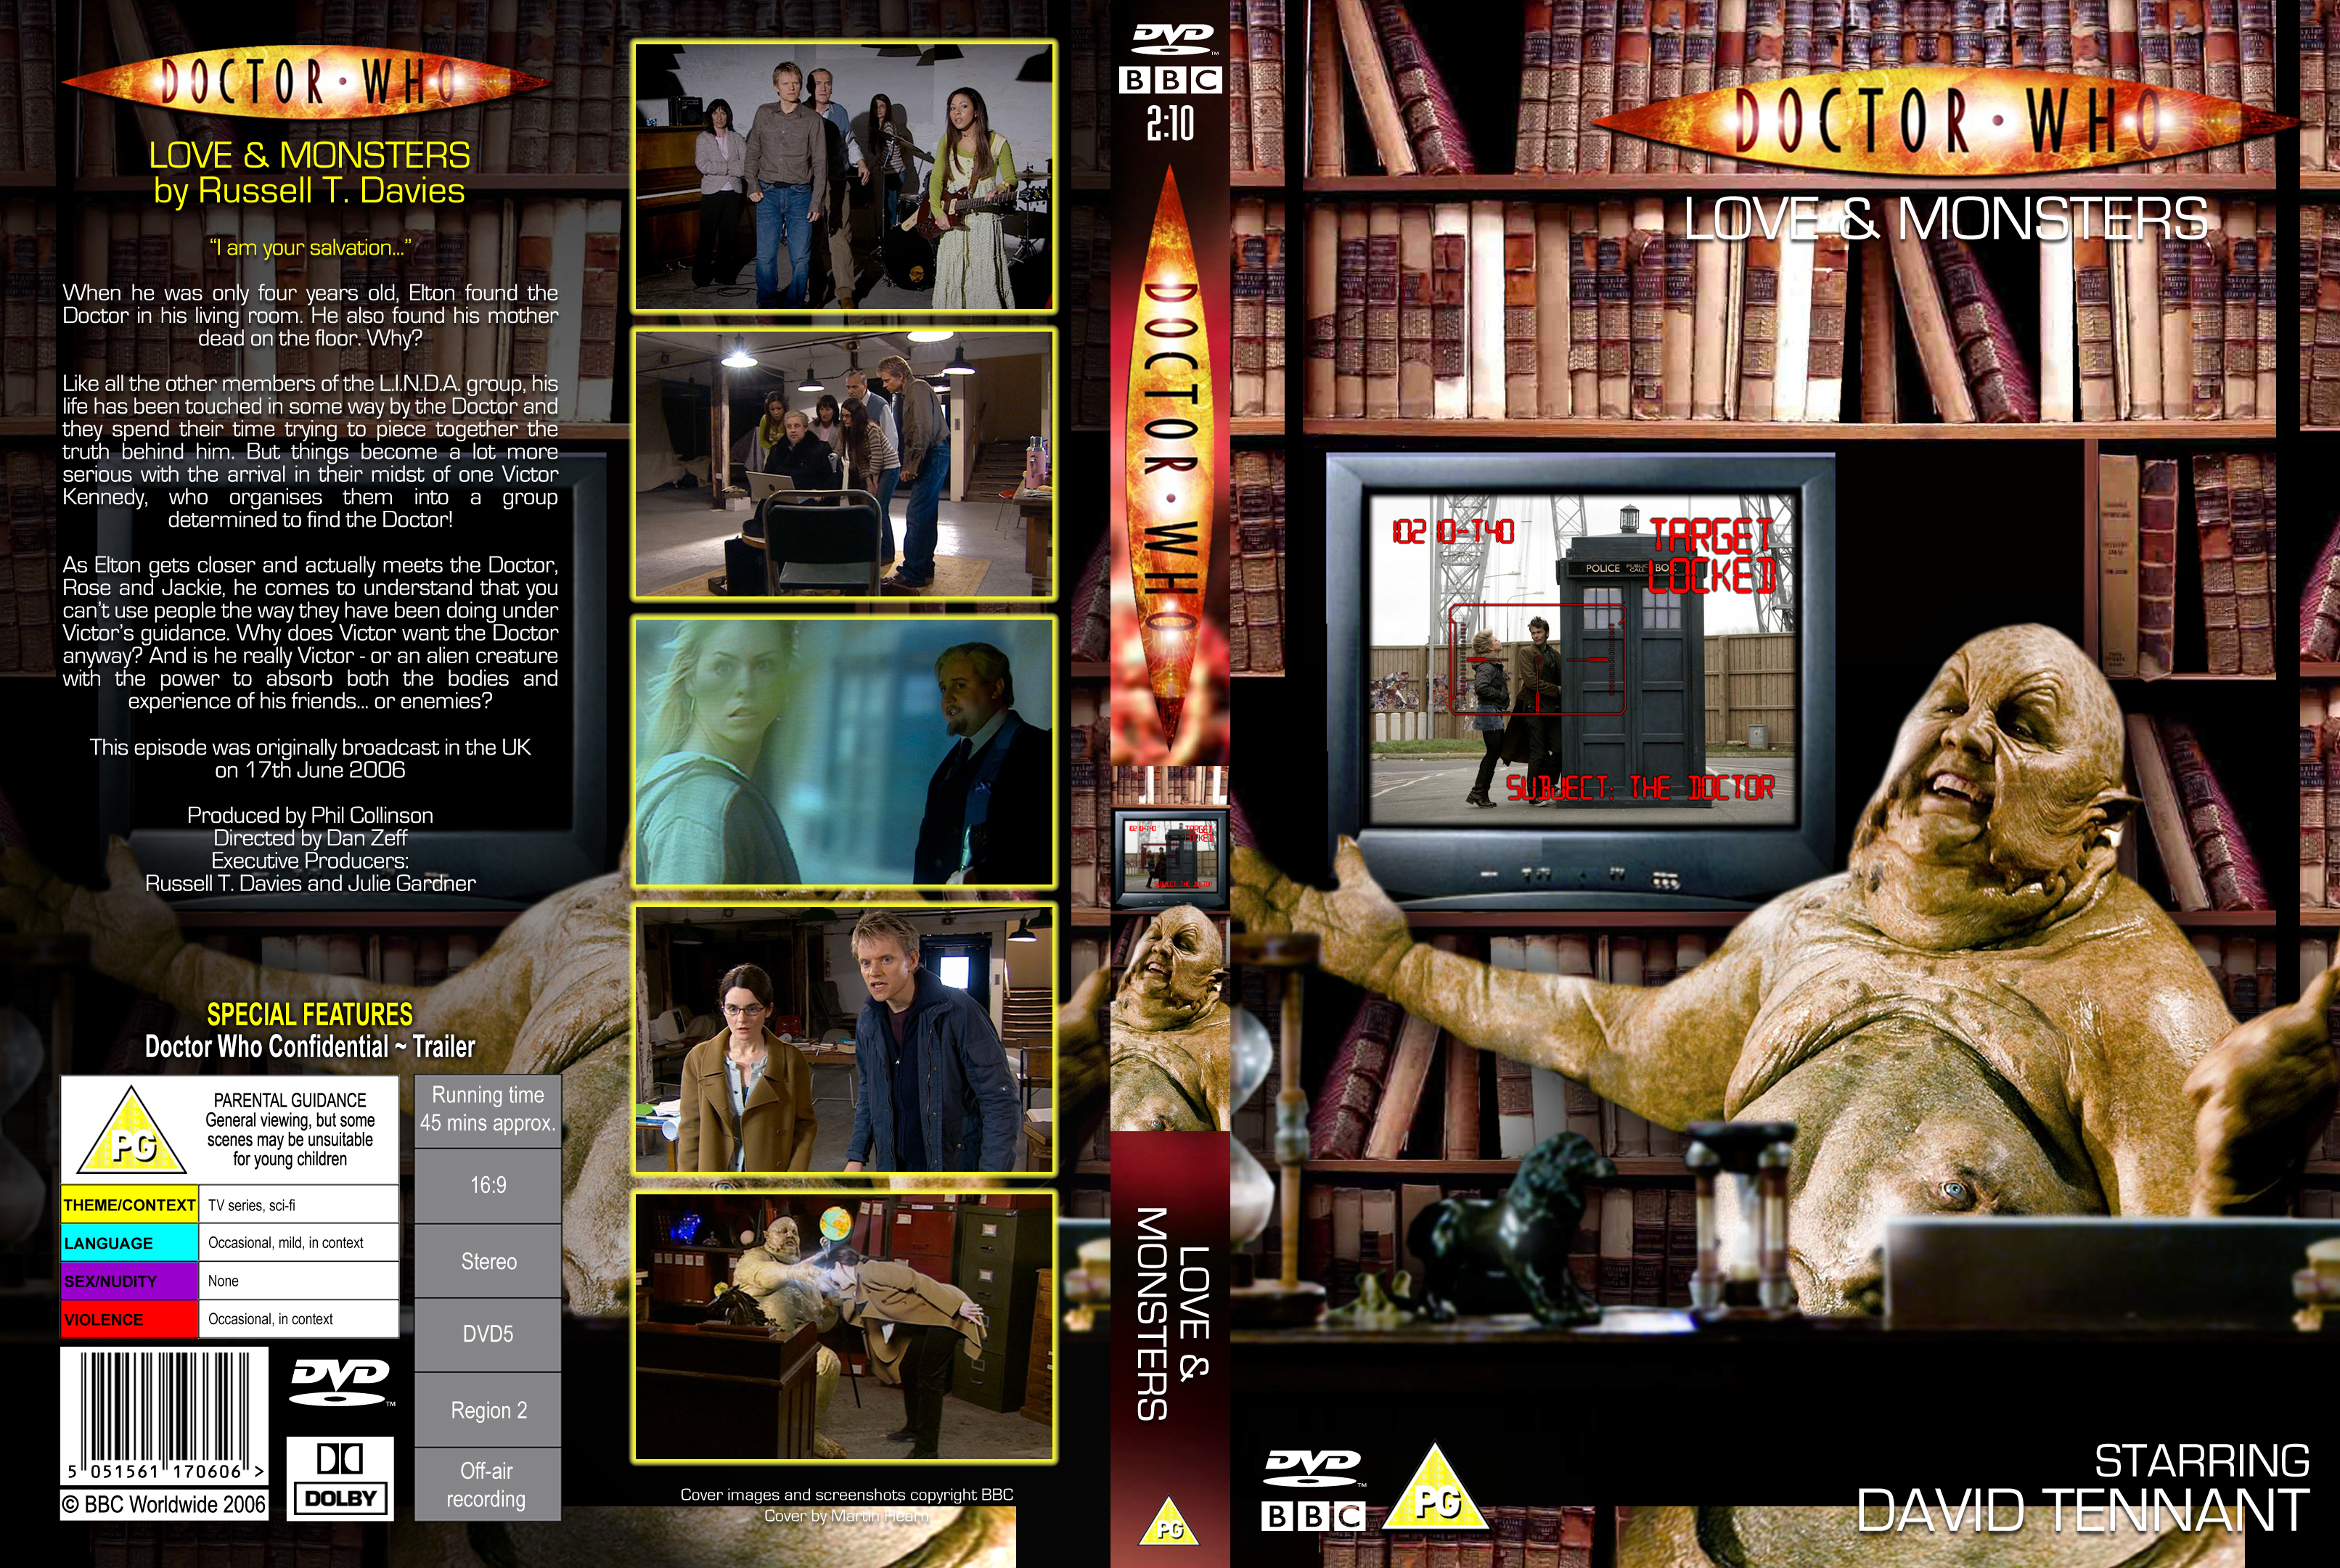Viewport: 2340px width, 1568px height.
Task: Click the 'Region 2' box
Action: point(488,1410)
